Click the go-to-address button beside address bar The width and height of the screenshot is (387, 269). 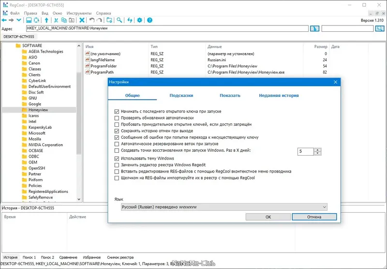314,28
